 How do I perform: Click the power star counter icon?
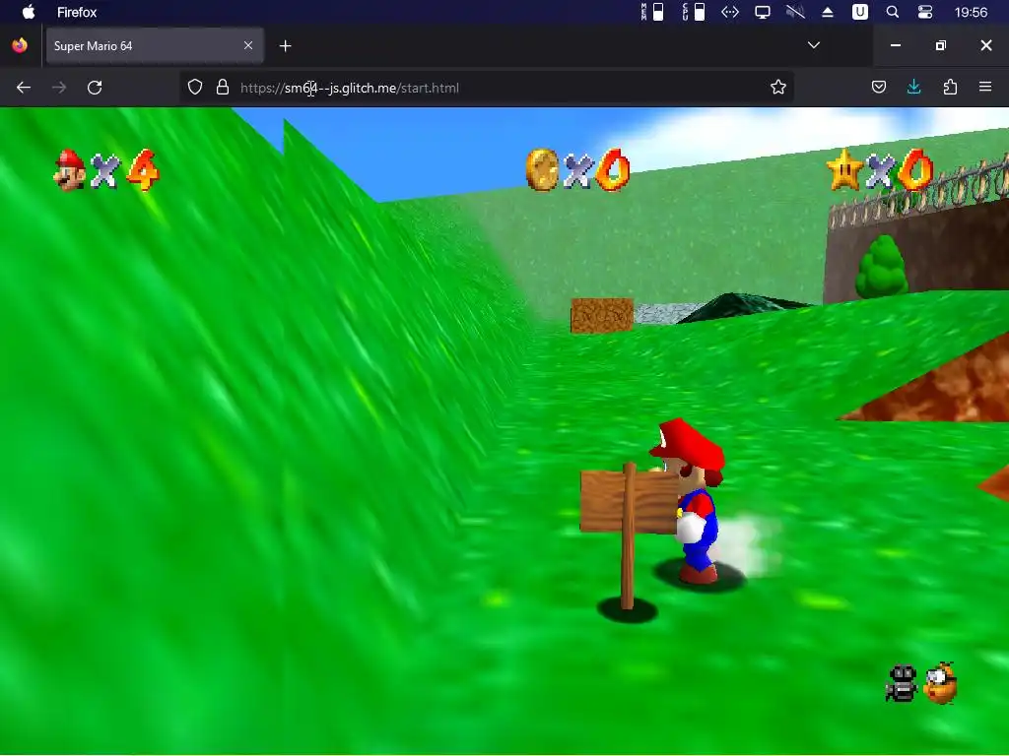click(844, 169)
